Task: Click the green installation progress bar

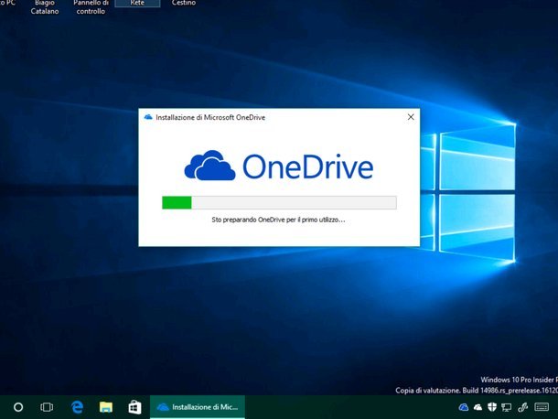Action: pos(279,202)
